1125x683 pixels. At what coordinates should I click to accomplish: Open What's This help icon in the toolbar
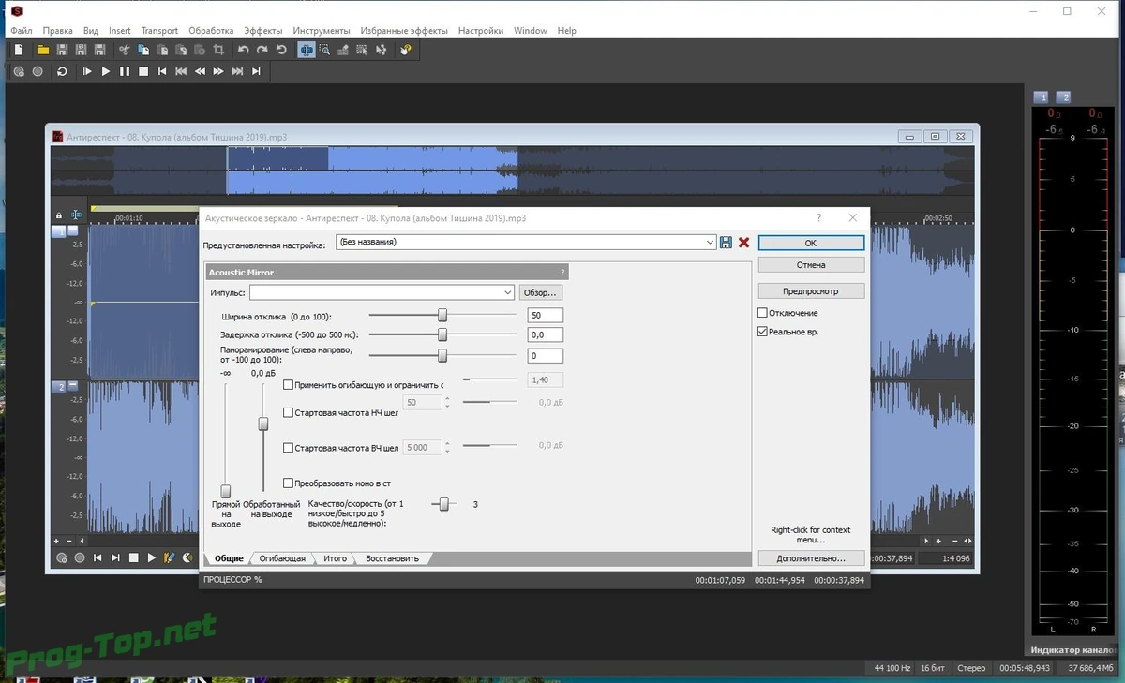click(x=405, y=50)
